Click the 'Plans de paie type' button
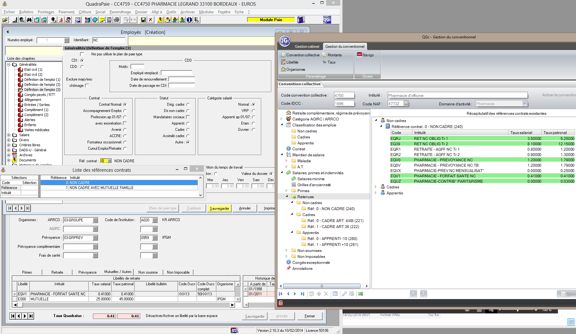 coord(163,208)
